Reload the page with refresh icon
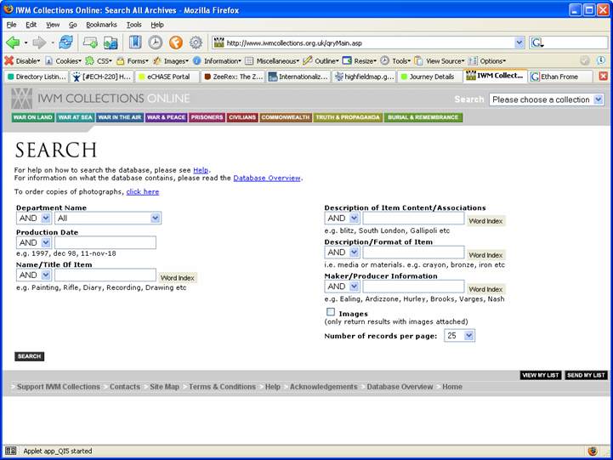Viewport: 613px width, 460px height. (65, 43)
